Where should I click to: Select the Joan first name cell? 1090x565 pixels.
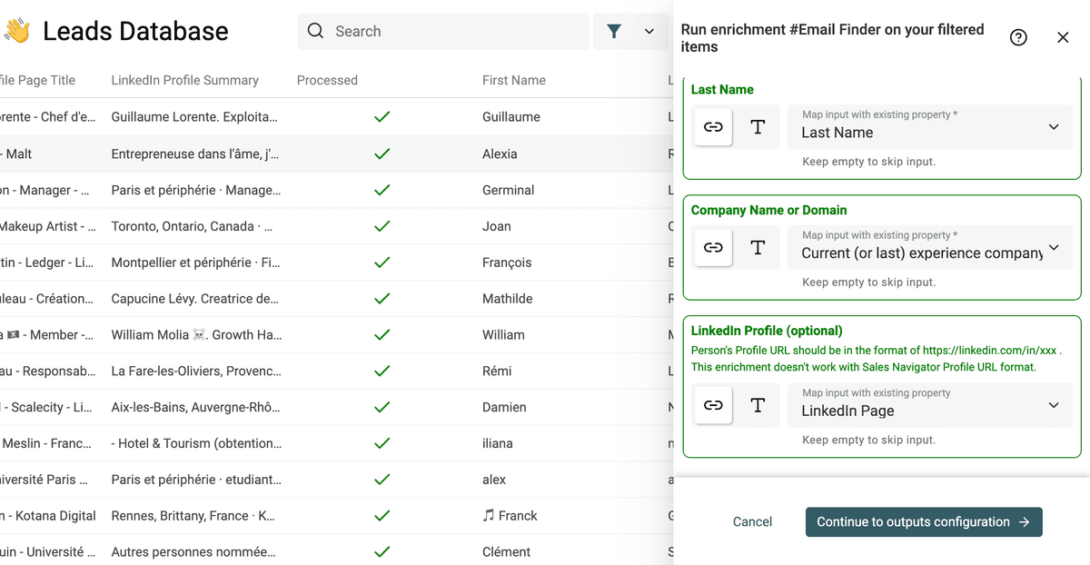(x=497, y=226)
